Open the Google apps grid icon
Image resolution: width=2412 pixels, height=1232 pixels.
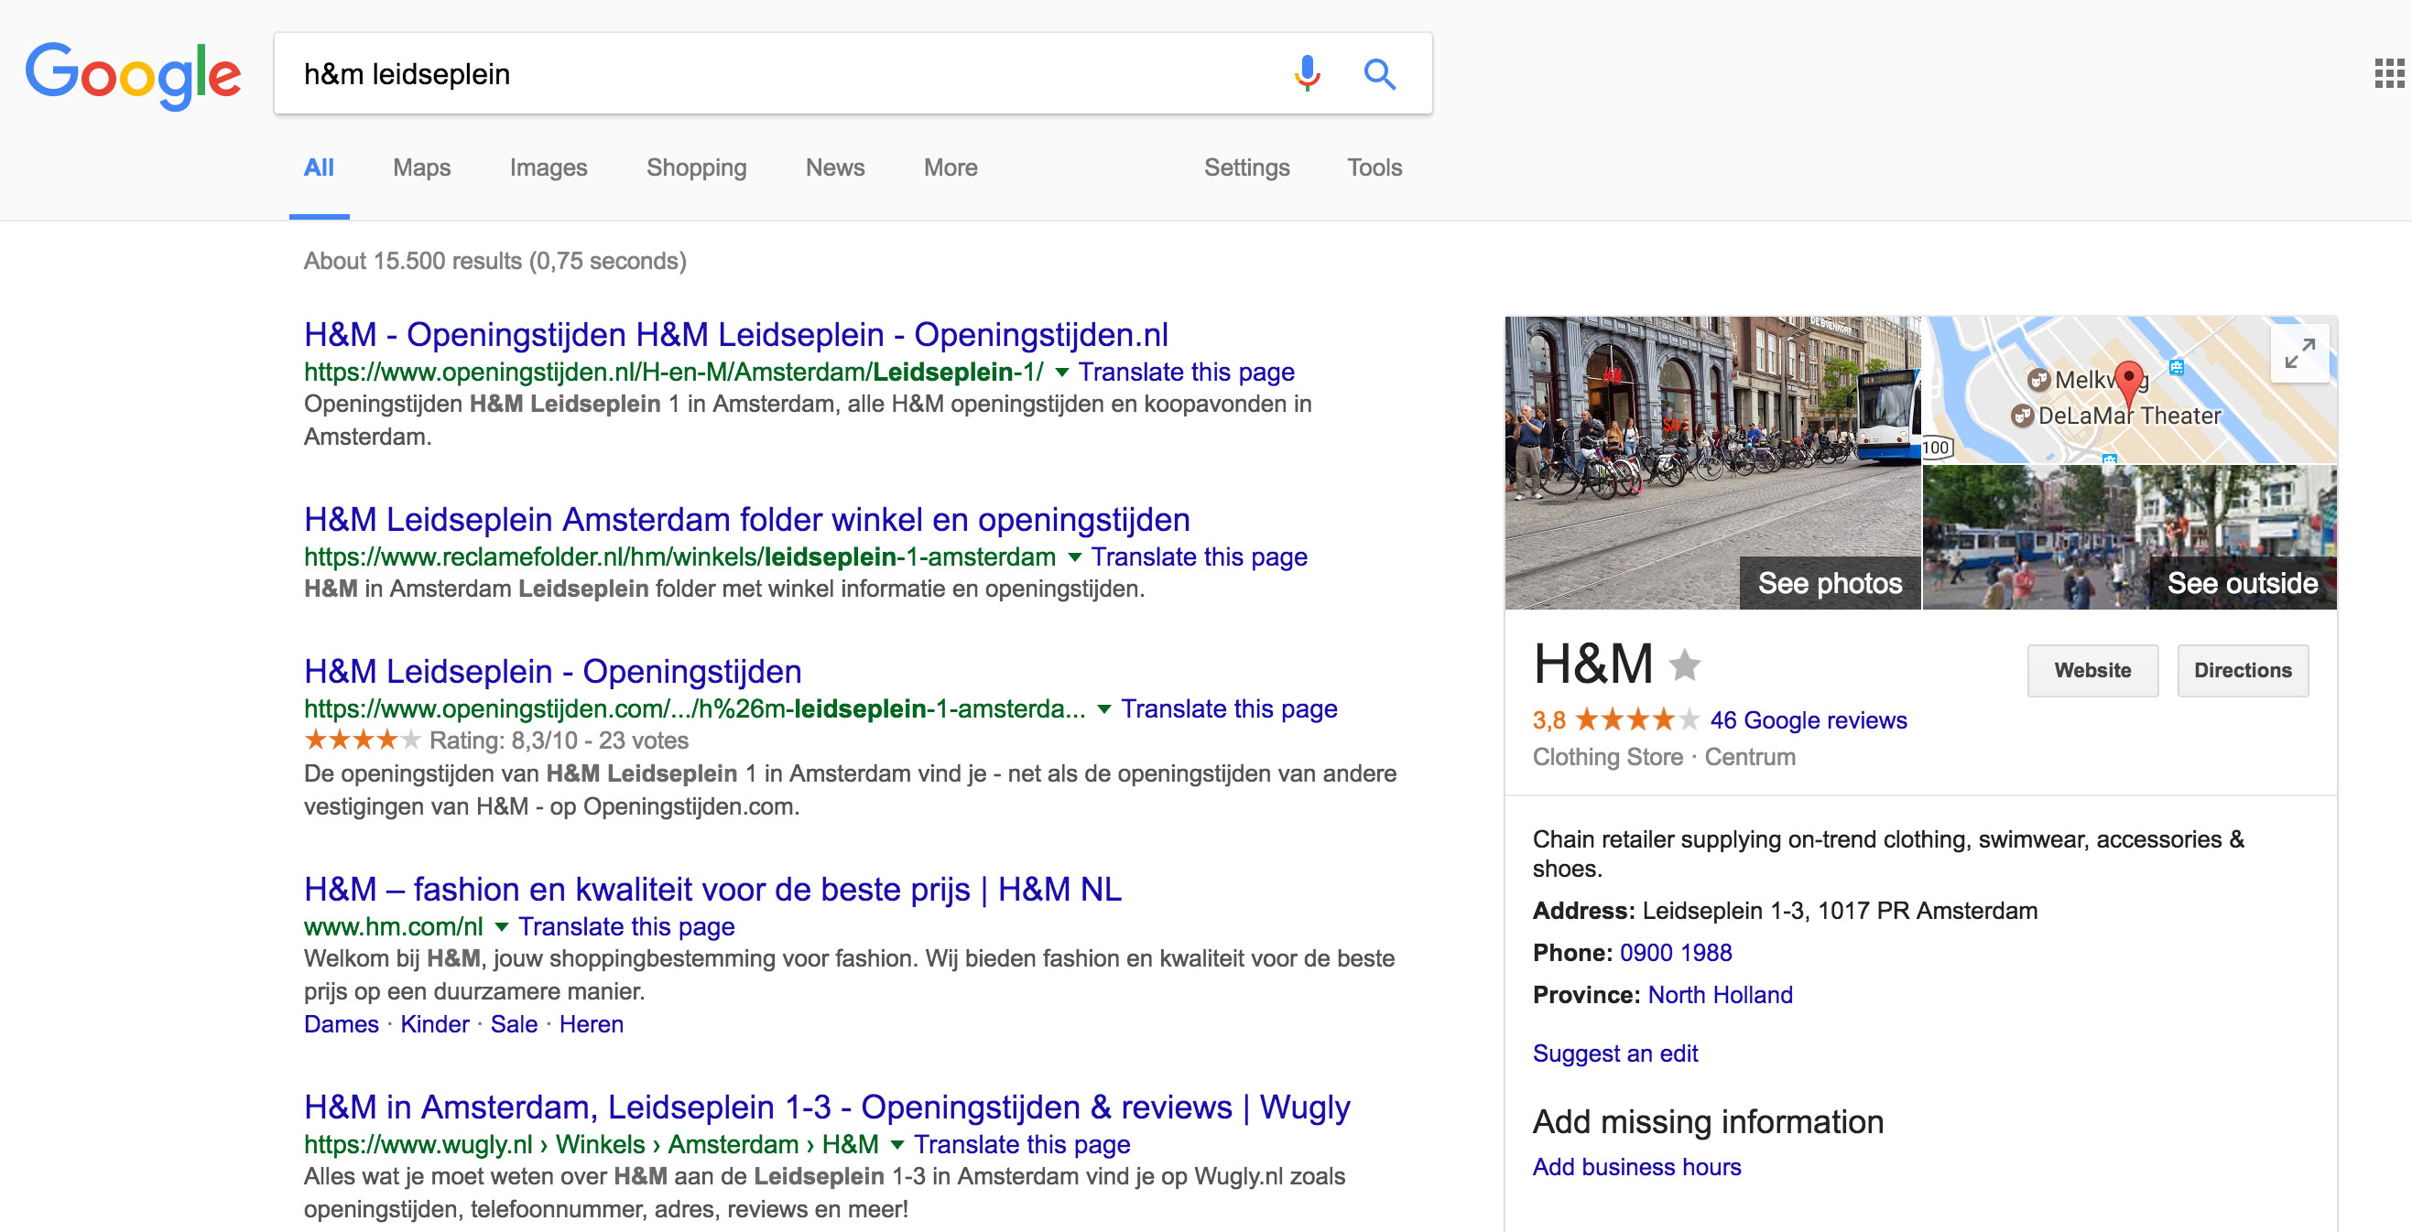(x=2388, y=73)
